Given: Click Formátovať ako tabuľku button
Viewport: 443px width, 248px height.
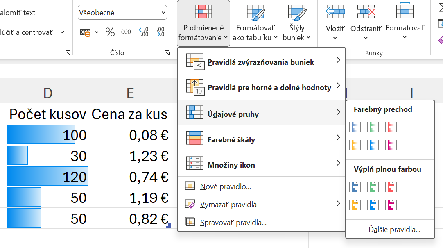Looking at the screenshot, I should click(x=255, y=23).
